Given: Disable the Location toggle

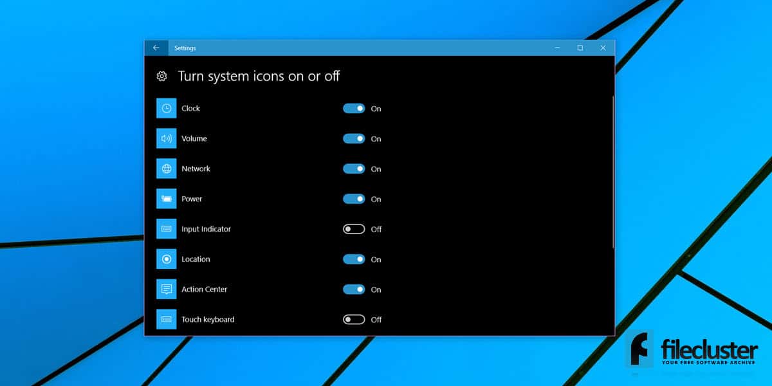Looking at the screenshot, I should [354, 259].
